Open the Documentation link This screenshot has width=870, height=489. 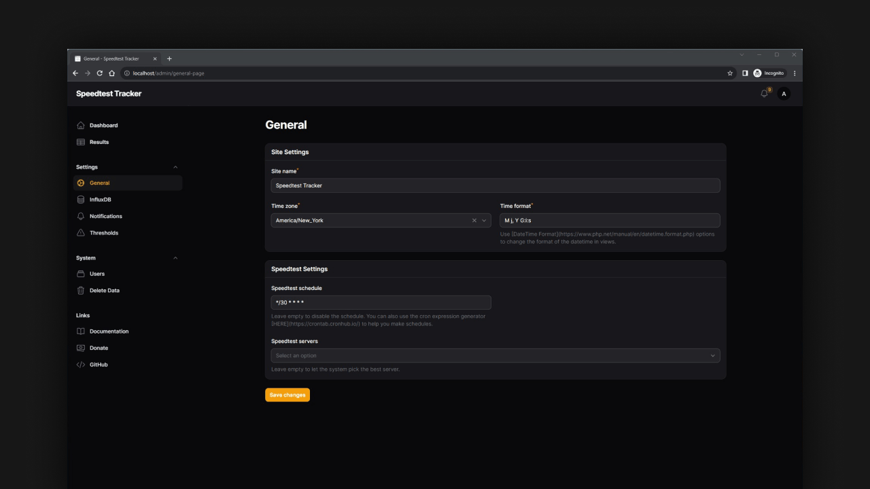pos(109,331)
